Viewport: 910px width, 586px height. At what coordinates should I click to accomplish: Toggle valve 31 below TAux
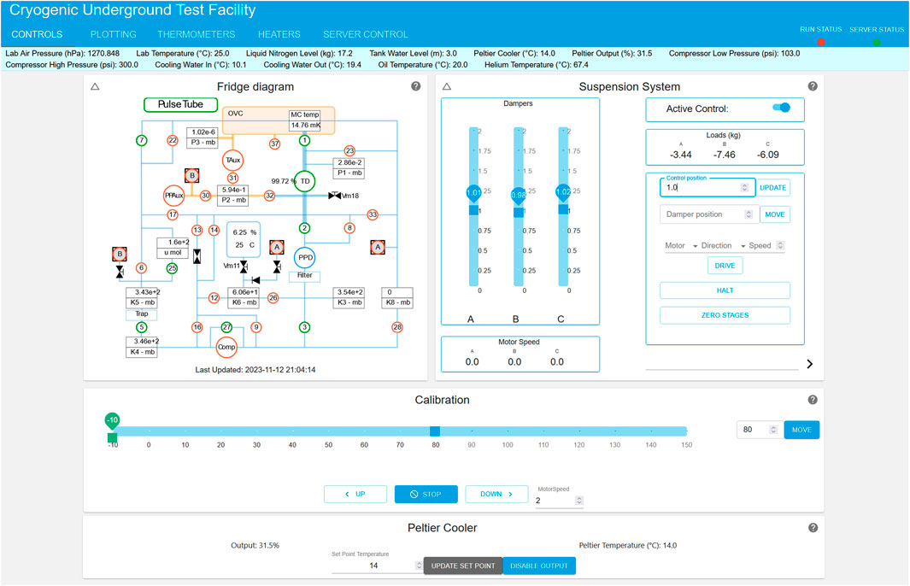point(232,179)
